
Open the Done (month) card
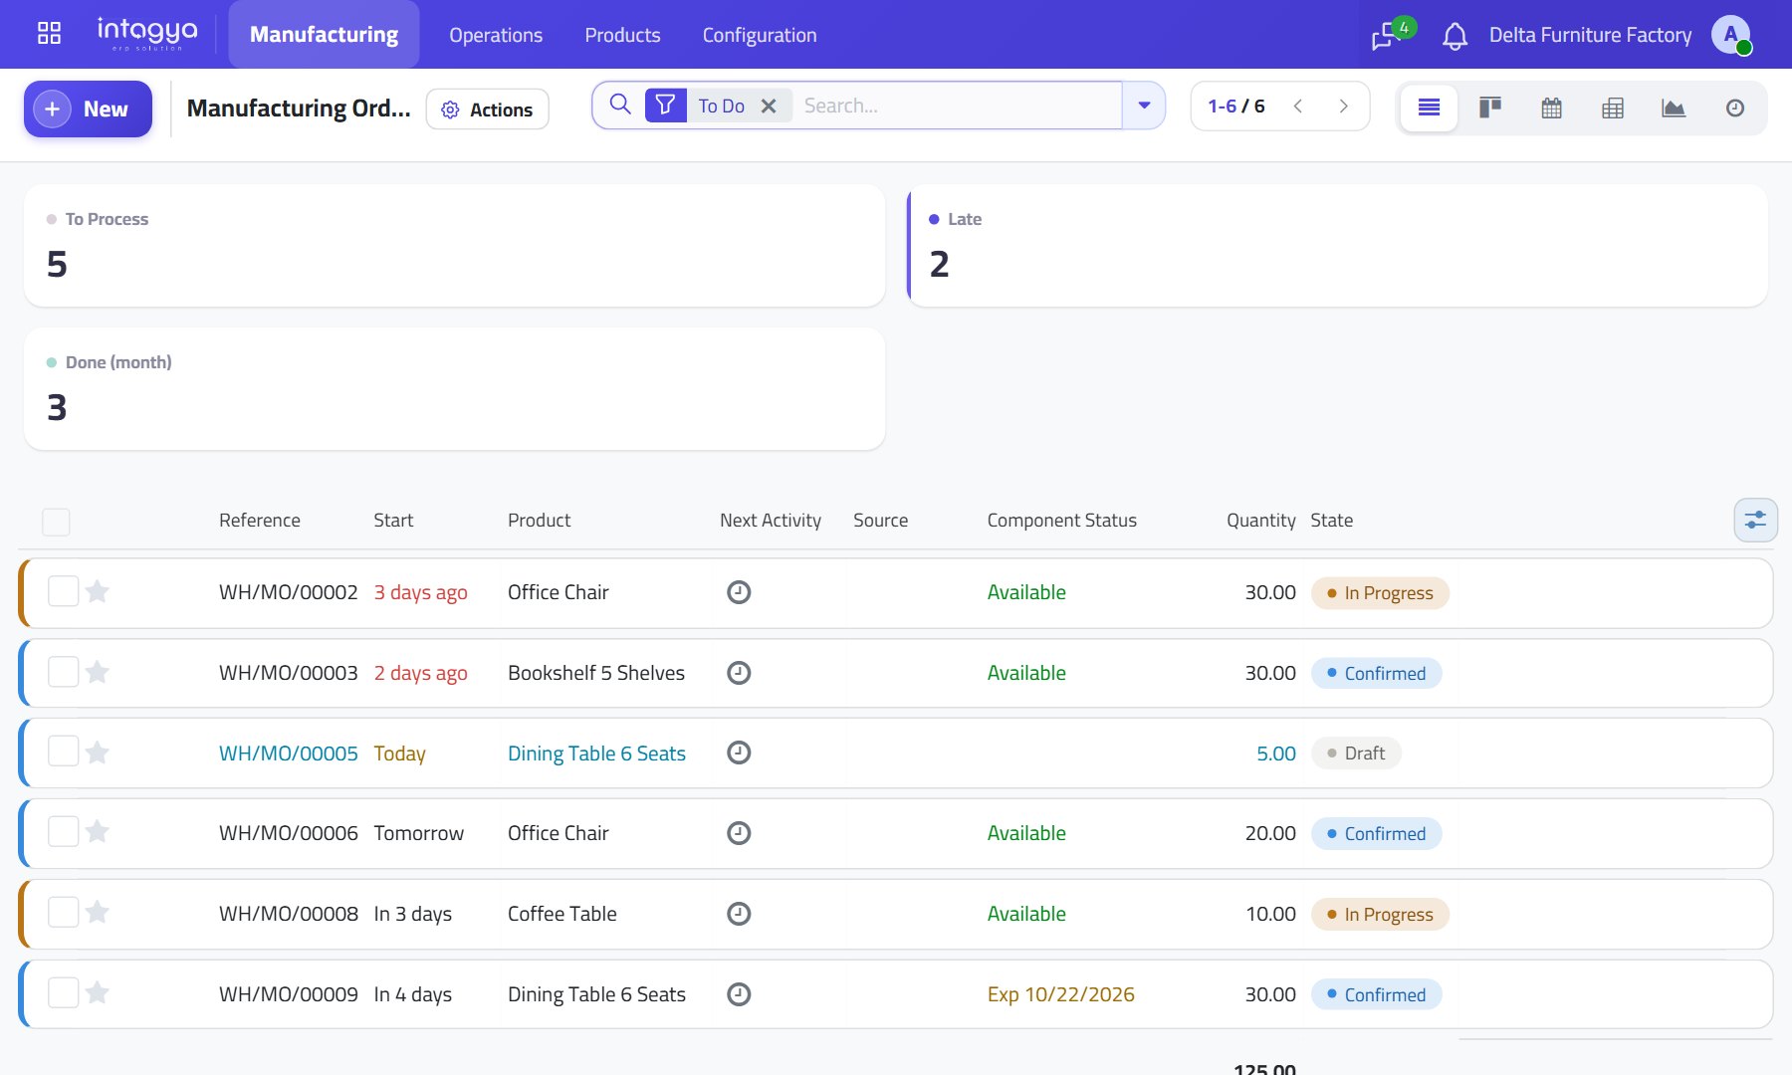454,389
